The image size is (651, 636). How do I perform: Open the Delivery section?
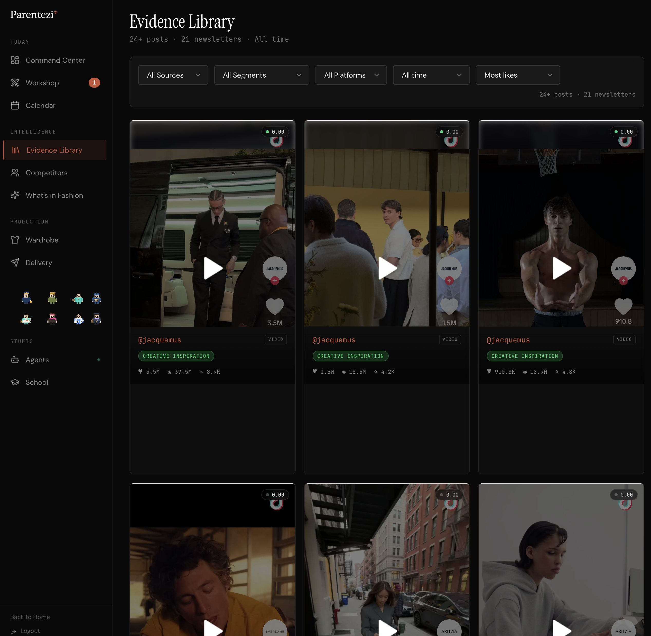(x=55, y=263)
